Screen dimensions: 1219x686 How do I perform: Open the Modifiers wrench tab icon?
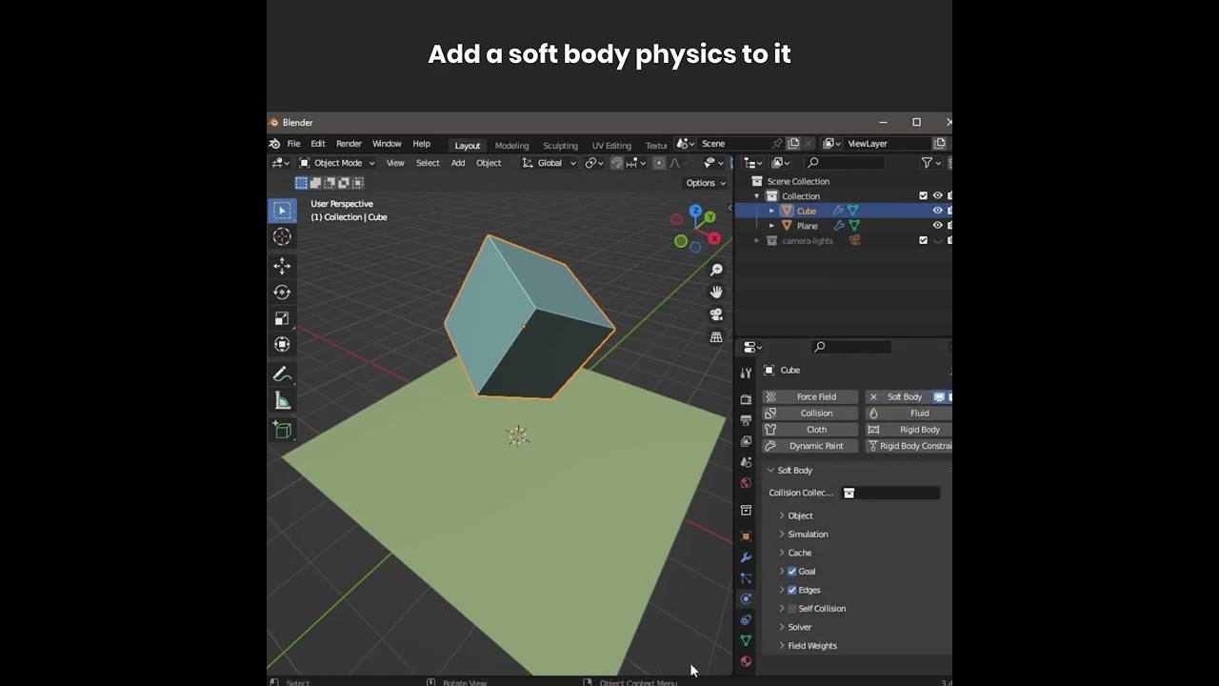(746, 557)
